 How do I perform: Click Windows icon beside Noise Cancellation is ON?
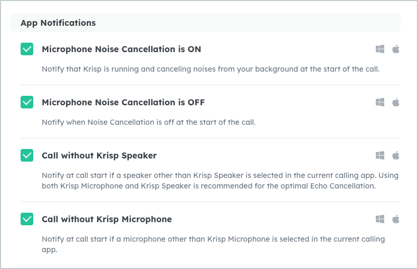(x=380, y=49)
